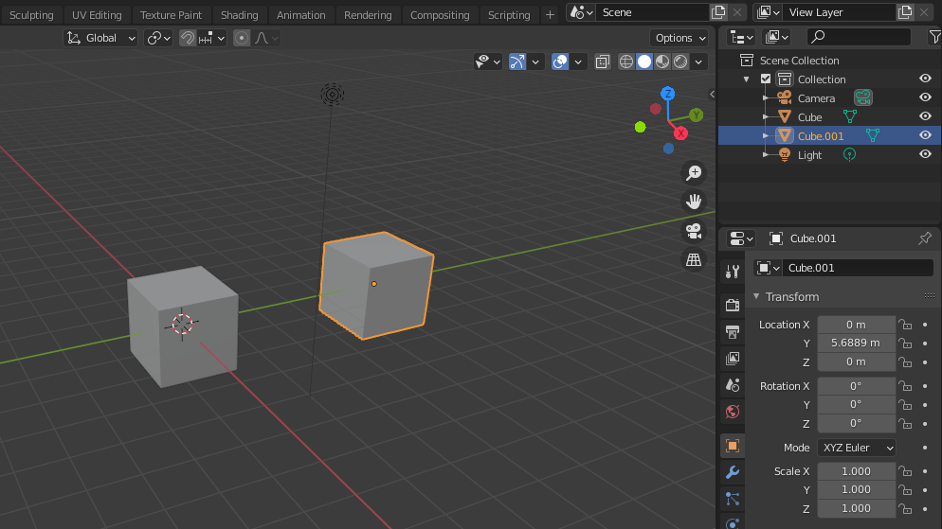
Task: Switch to the Shading workspace tab
Action: (239, 15)
